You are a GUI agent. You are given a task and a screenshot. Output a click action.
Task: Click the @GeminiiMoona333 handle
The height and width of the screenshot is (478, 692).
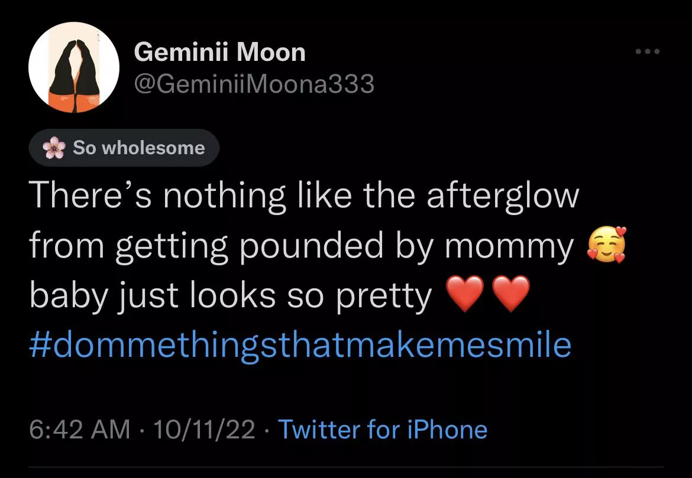[254, 84]
